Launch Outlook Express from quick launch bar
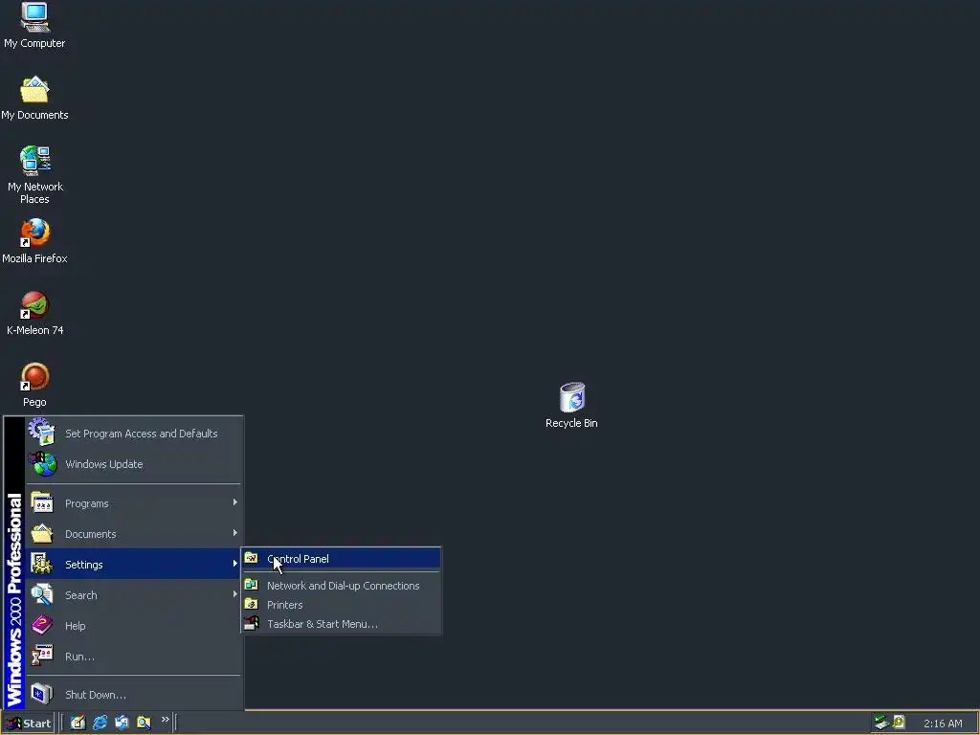This screenshot has height=735, width=980. pyautogui.click(x=122, y=723)
